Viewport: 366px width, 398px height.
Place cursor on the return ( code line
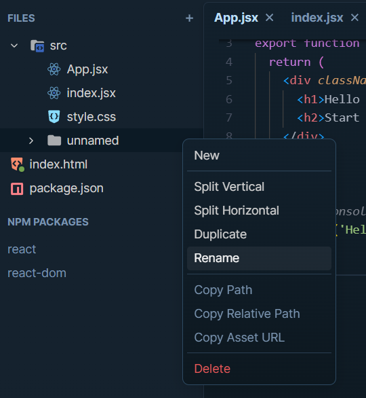coord(296,62)
